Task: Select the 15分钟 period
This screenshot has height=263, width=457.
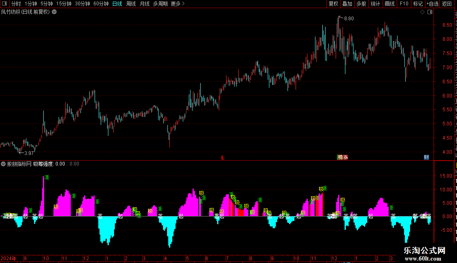Action: 63,4
